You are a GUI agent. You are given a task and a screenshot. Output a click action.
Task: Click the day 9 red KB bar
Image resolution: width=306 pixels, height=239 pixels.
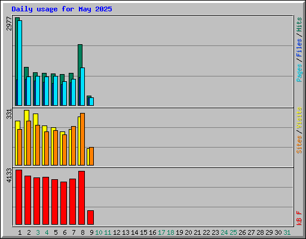(90, 217)
